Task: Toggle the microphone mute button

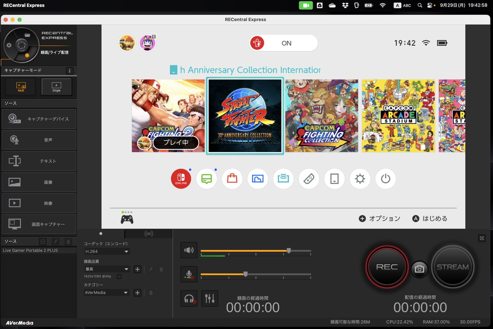Action: pos(189,274)
